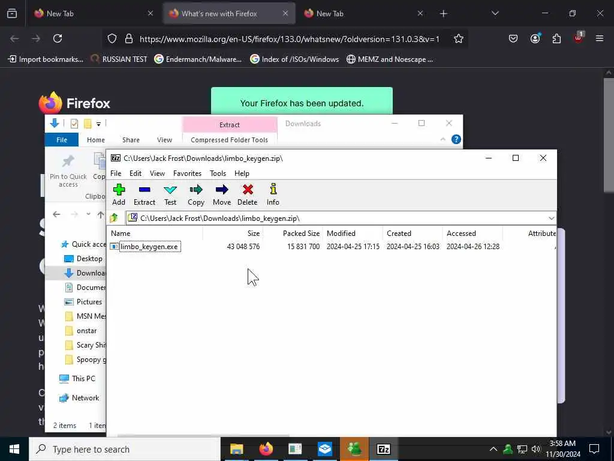Image resolution: width=614 pixels, height=461 pixels.
Task: Extract files with the 7-Zip Extract icon
Action: (x=145, y=194)
